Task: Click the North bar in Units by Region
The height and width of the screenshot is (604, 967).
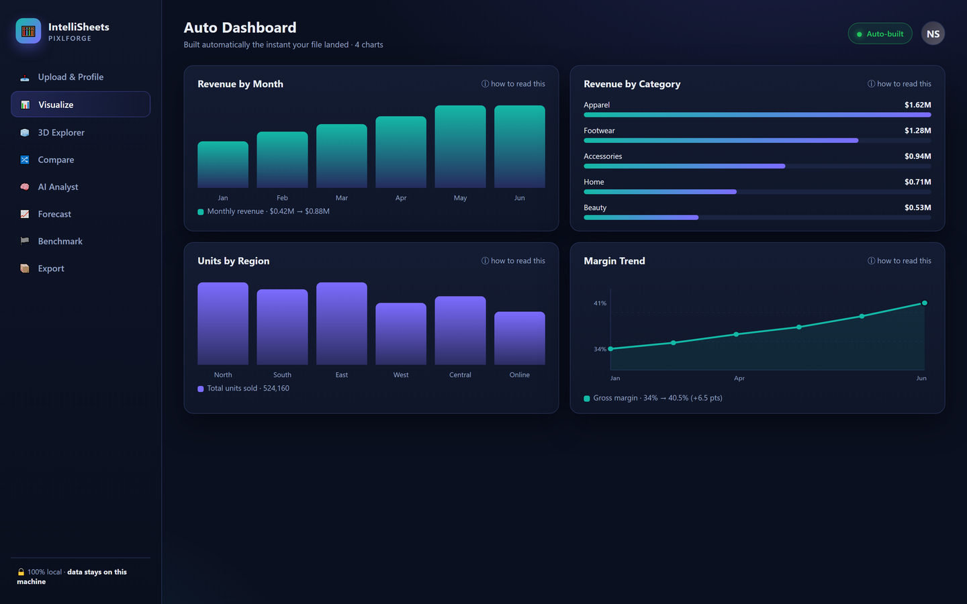Action: [x=223, y=323]
